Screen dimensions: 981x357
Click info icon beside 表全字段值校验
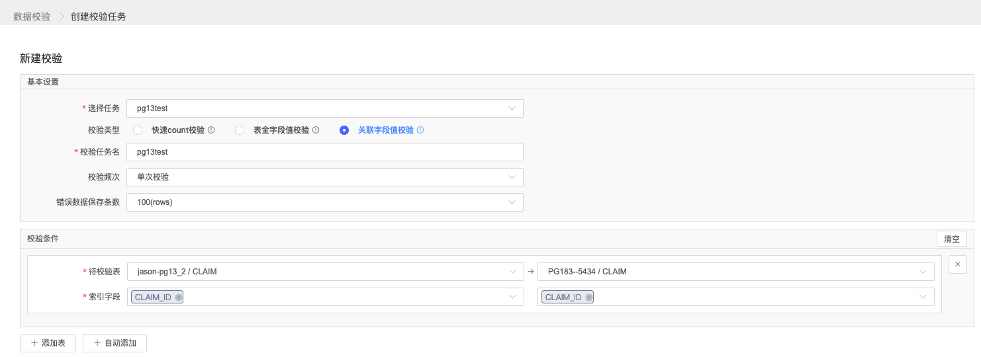point(316,130)
